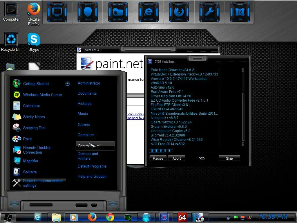The image size is (297, 223).
Task: Open Documents in Start menu right pane
Action: point(87,93)
